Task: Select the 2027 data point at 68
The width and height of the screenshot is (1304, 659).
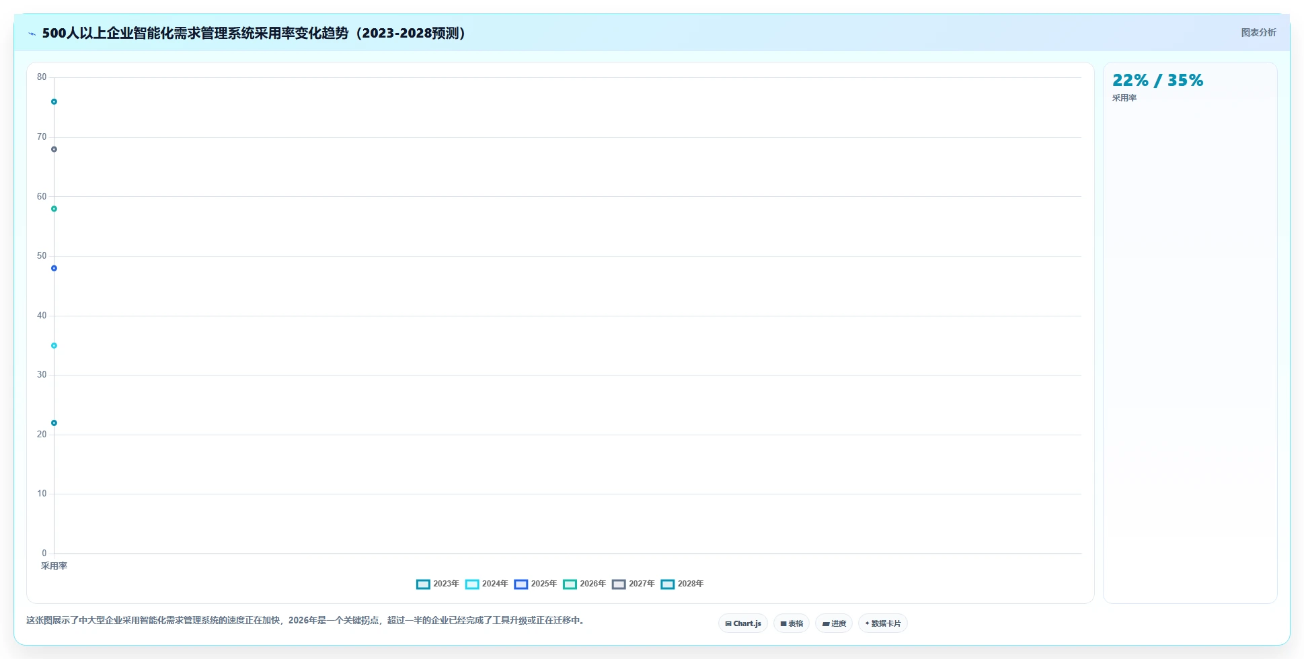Action: click(x=54, y=149)
